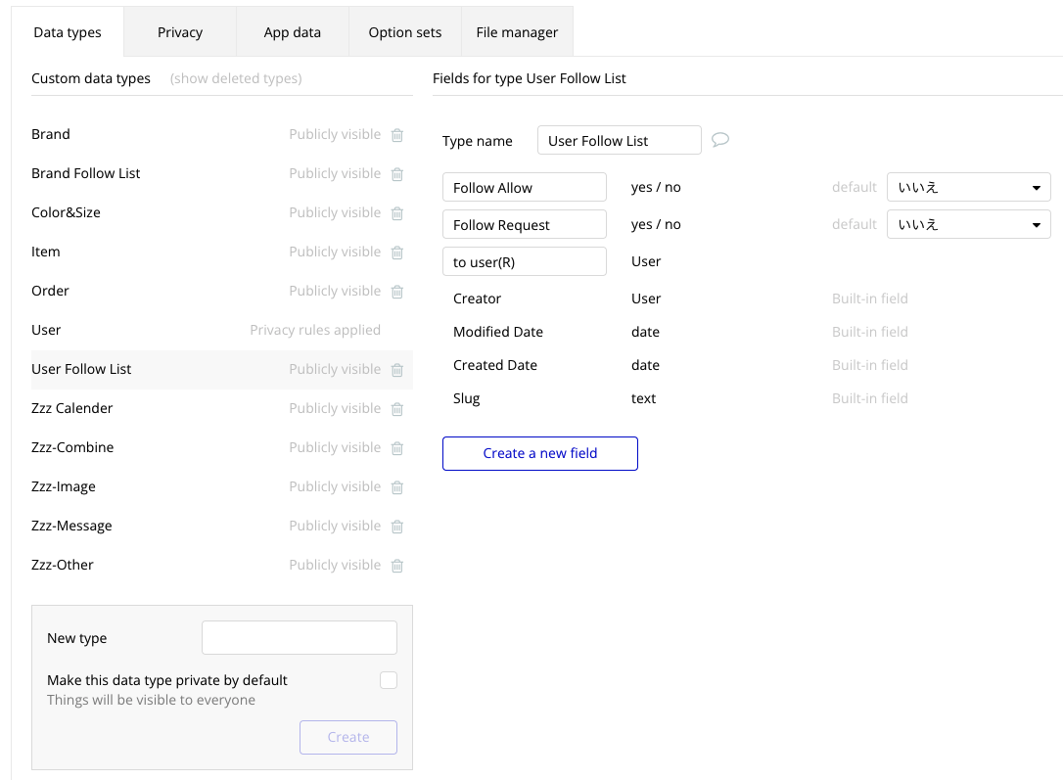Click the Type name text field
This screenshot has height=780, width=1063.
tap(619, 140)
